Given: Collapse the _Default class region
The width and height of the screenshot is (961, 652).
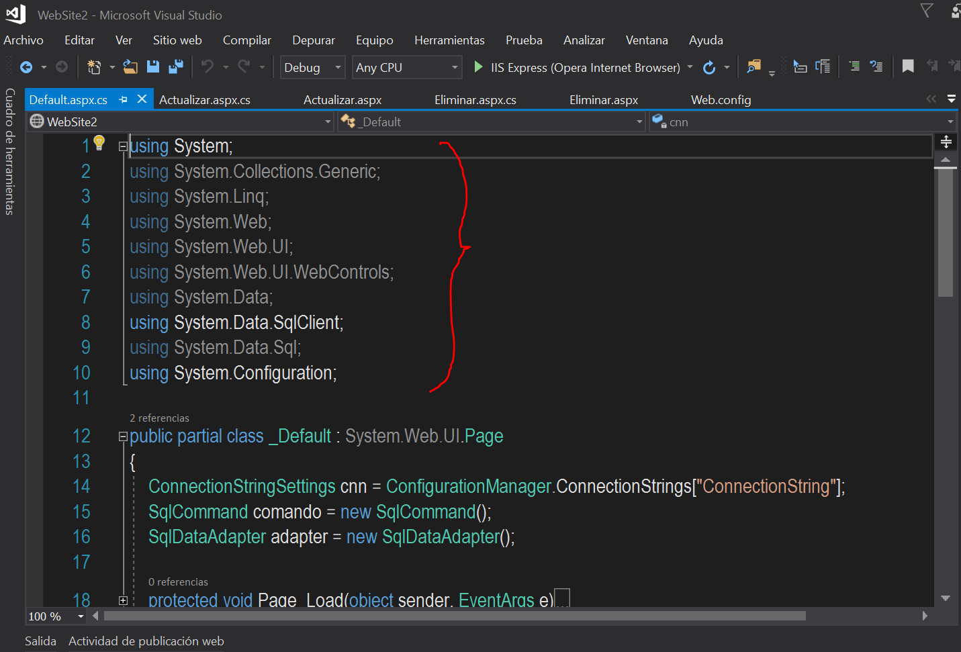Looking at the screenshot, I should pos(123,436).
